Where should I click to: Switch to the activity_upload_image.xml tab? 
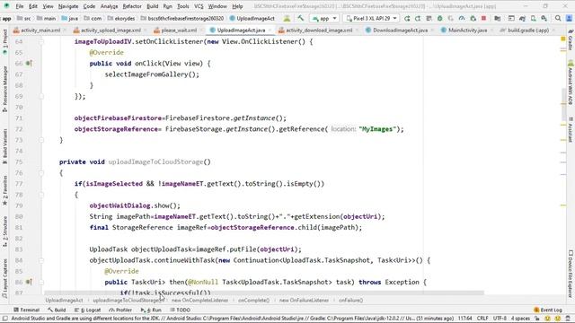coord(111,31)
